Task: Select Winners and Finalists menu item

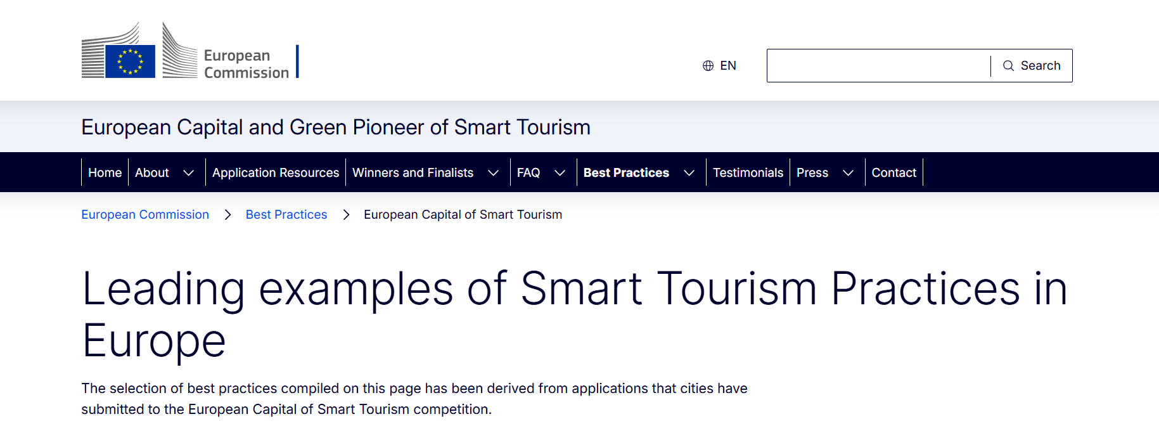Action: [413, 172]
